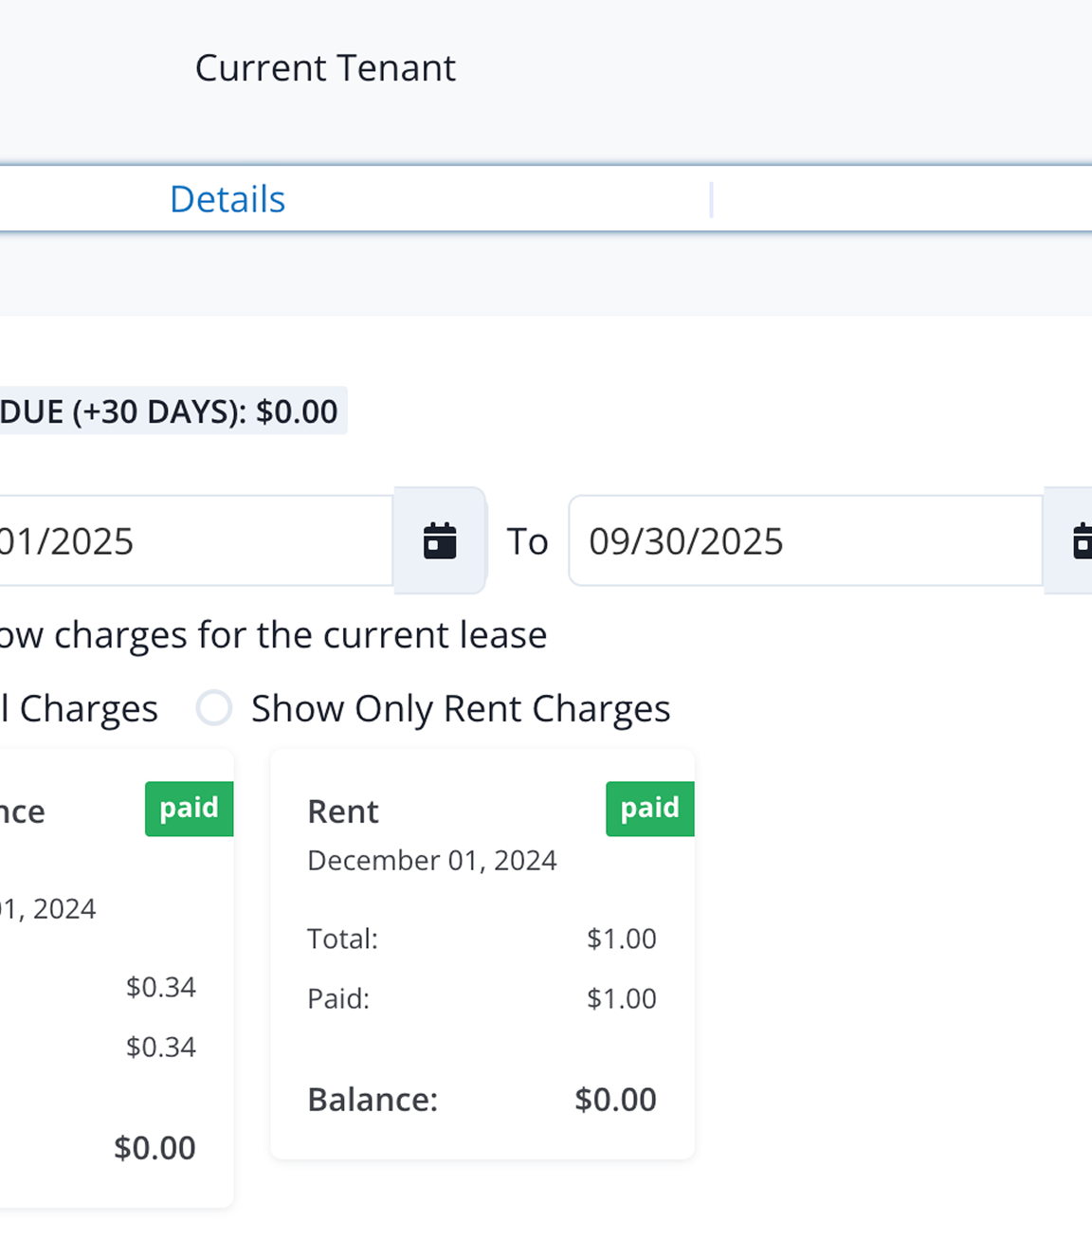Open the Rent charge card title
The height and width of the screenshot is (1240, 1092).
[343, 811]
